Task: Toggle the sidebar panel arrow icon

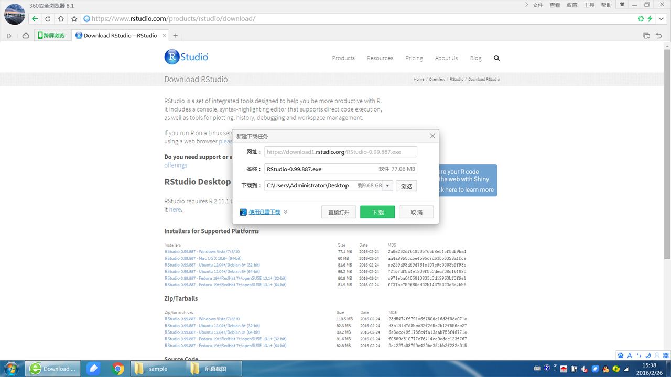Action: point(9,36)
